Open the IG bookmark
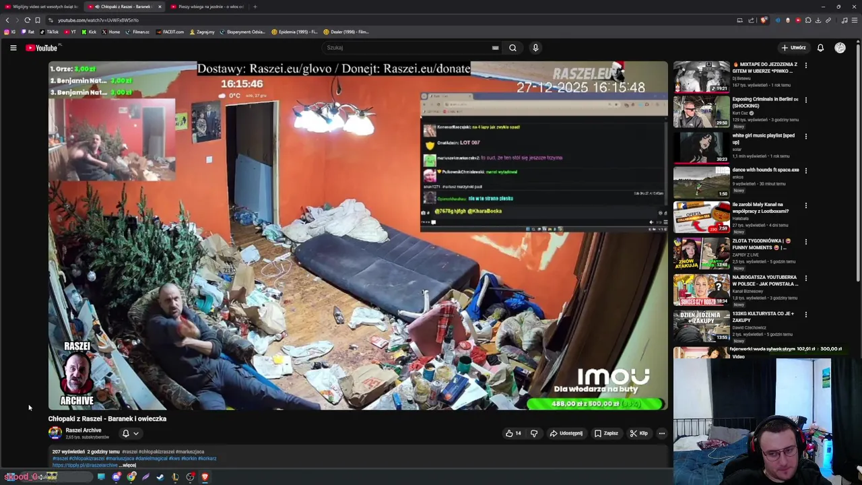 tap(9, 32)
